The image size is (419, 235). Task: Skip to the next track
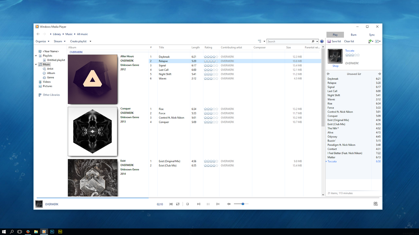(x=218, y=204)
